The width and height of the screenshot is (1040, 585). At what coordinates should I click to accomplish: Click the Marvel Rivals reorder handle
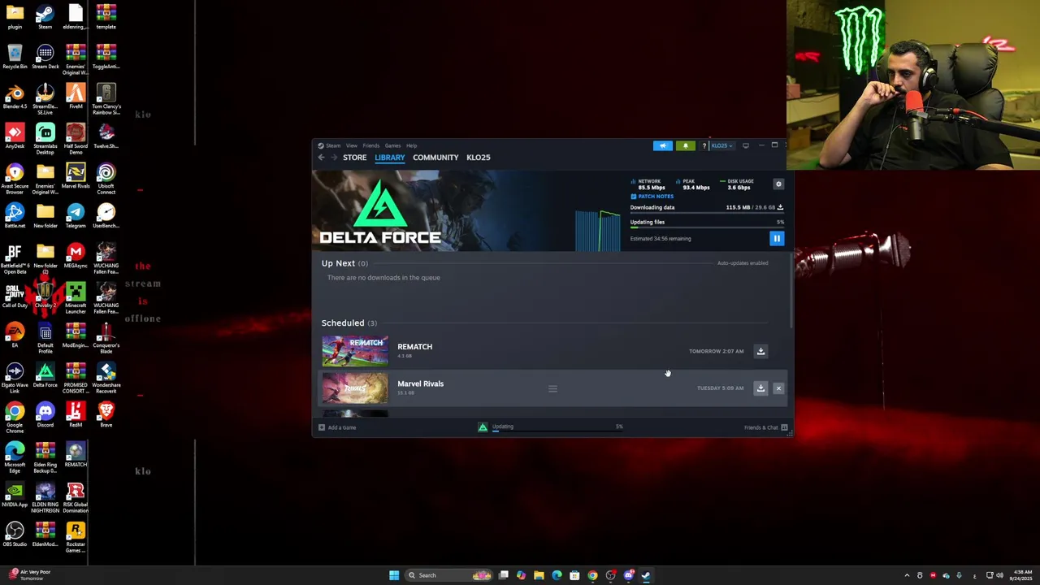pos(552,388)
